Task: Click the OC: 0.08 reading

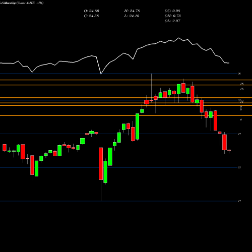Action: (172, 11)
